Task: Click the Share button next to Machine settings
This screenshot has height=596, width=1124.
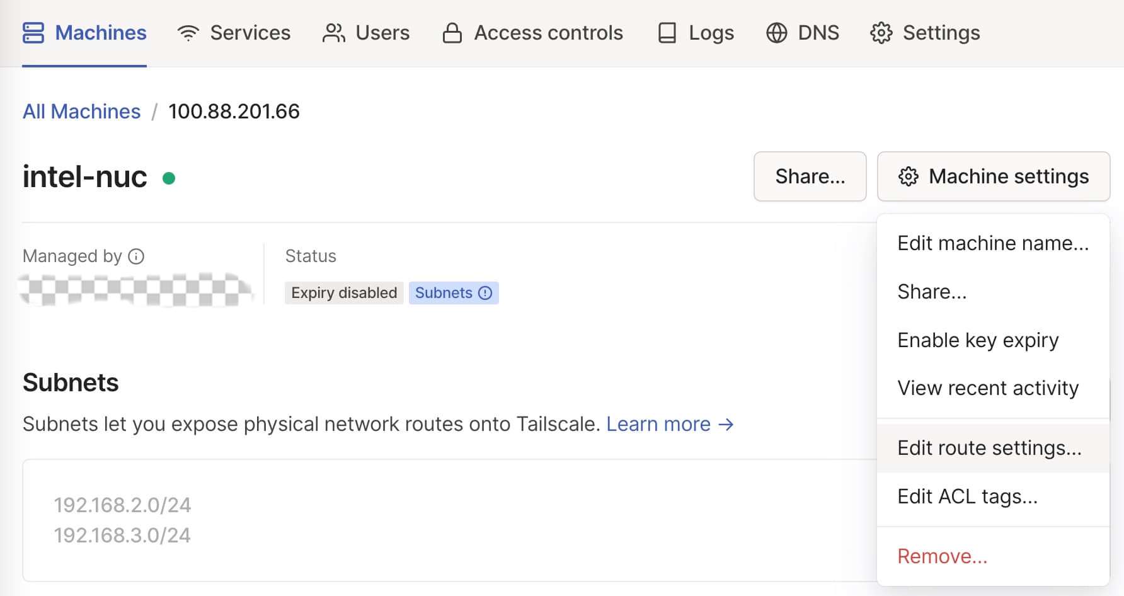Action: tap(810, 176)
